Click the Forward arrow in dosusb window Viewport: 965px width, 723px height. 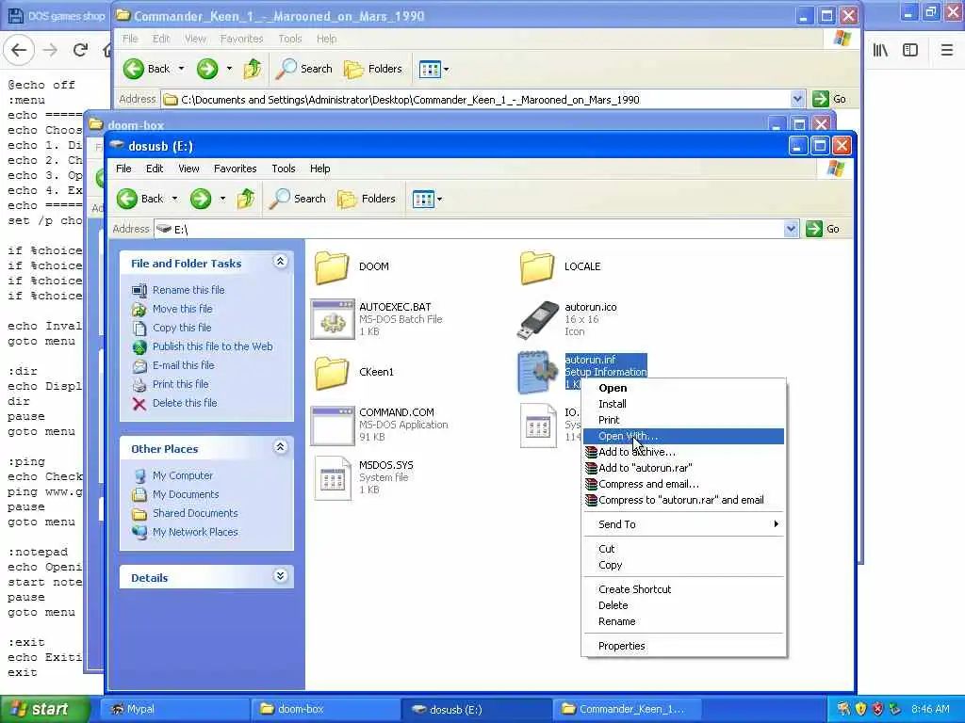click(x=201, y=199)
